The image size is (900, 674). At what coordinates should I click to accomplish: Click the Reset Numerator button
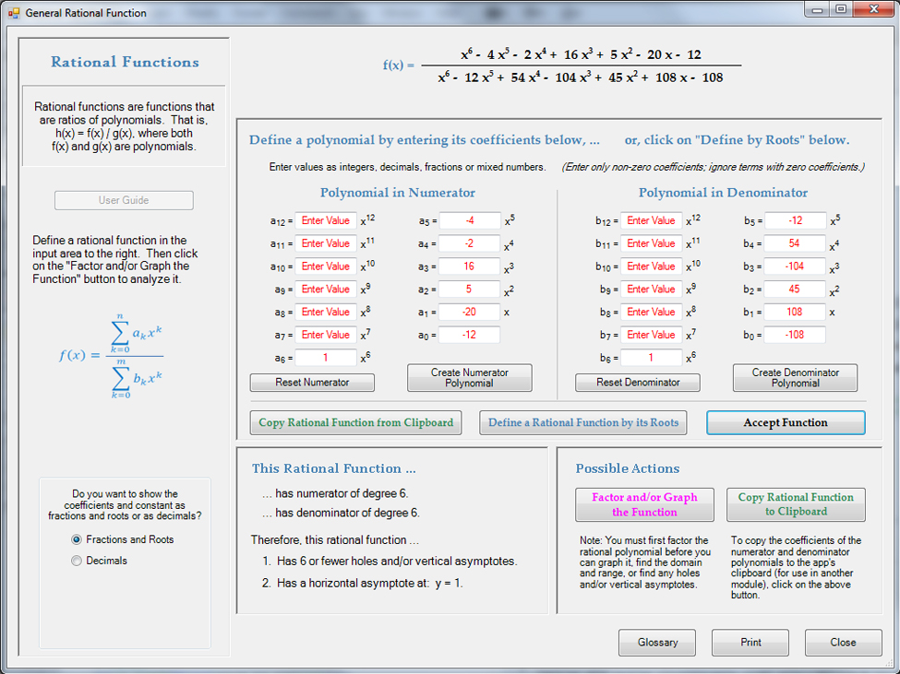[x=312, y=382]
